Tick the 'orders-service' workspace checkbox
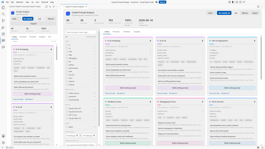265x149 pixels. click(67, 93)
